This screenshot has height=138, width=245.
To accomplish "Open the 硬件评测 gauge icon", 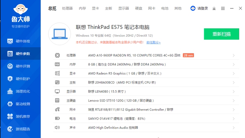I will [10, 66].
